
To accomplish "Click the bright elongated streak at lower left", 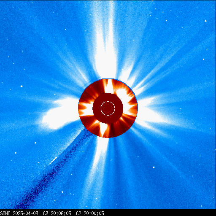I will coord(53,161).
